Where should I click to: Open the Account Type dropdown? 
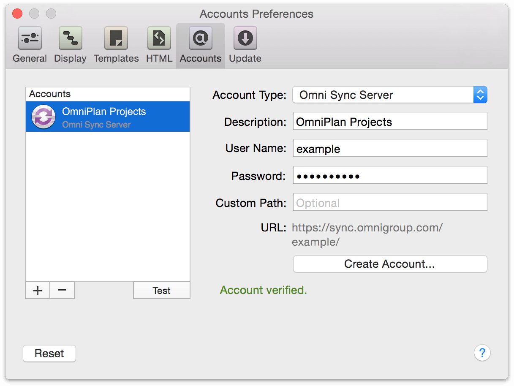pyautogui.click(x=390, y=95)
